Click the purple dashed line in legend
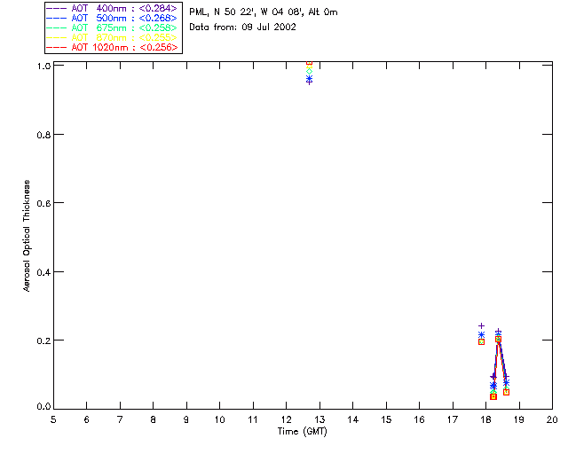The width and height of the screenshot is (568, 454). pos(57,8)
